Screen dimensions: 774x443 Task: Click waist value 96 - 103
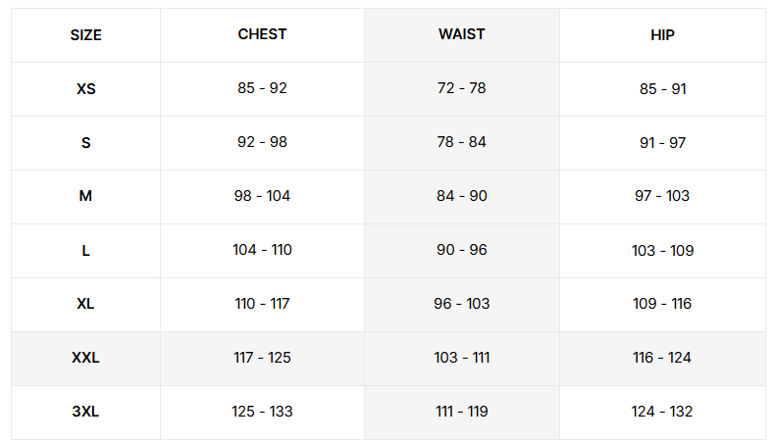click(x=461, y=304)
